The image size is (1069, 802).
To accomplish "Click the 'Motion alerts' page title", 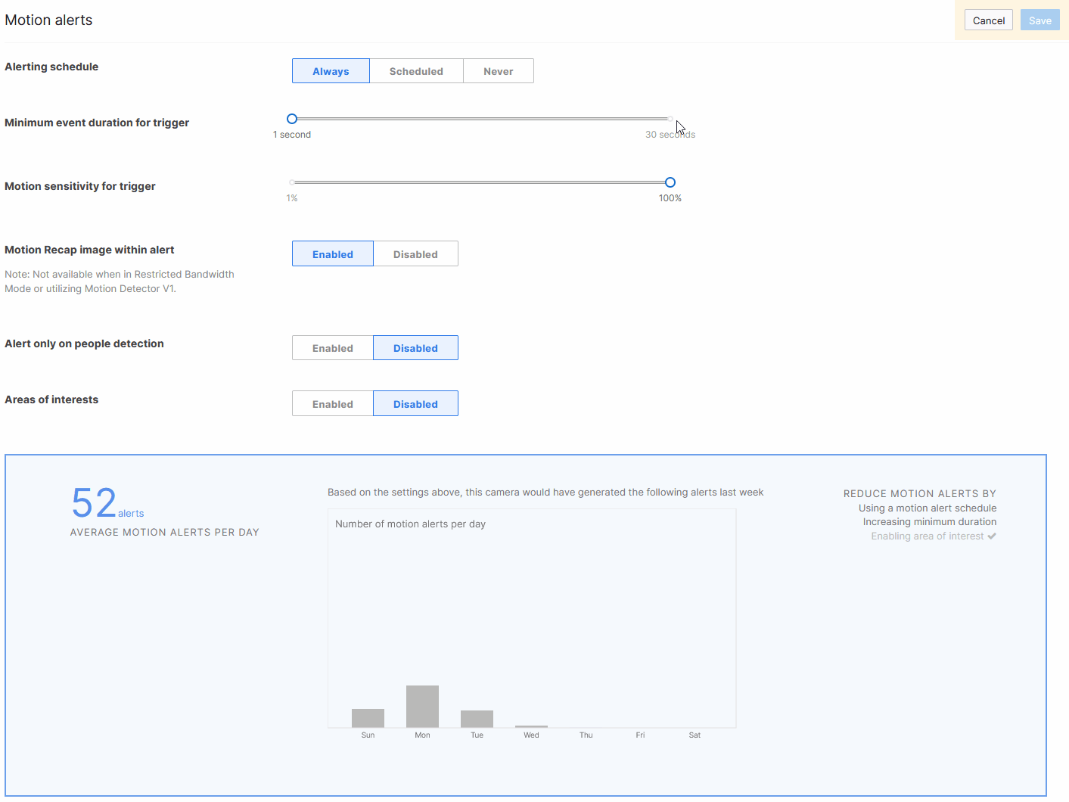I will 48,20.
